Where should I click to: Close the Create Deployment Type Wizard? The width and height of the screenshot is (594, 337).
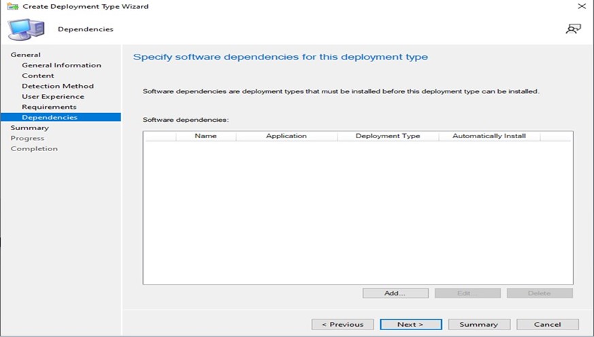(x=581, y=6)
